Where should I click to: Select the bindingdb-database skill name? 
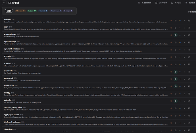pyautogui.click(x=12, y=122)
